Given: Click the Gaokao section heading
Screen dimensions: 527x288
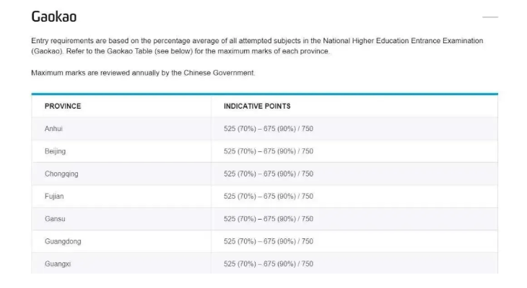Looking at the screenshot, I should pos(53,17).
